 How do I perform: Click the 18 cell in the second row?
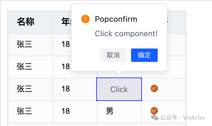tap(66, 67)
